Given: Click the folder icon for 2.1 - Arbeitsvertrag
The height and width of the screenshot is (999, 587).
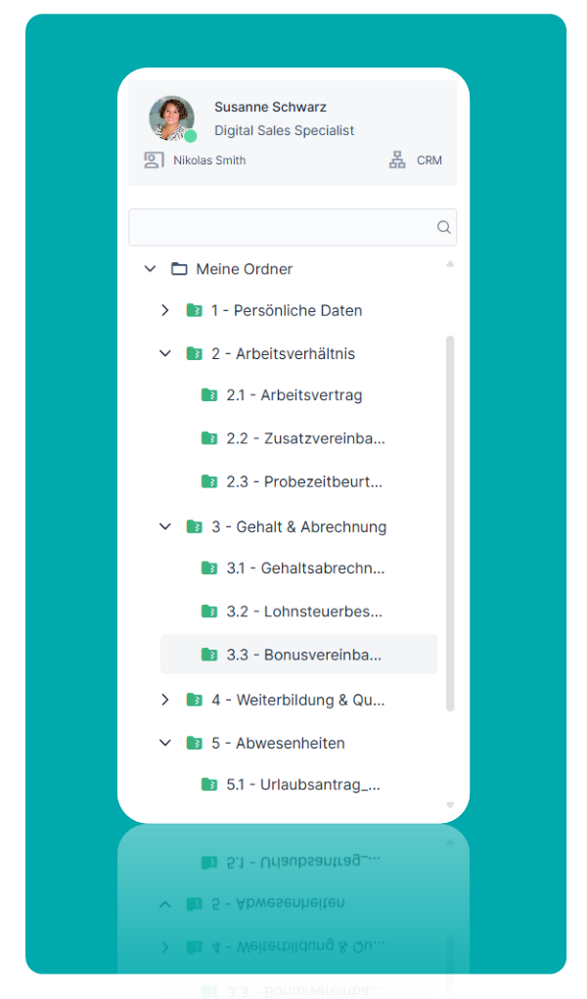Looking at the screenshot, I should tap(209, 395).
